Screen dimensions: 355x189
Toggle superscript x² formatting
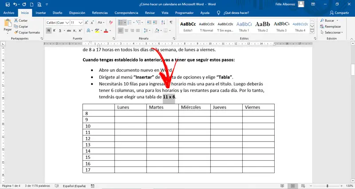click(80, 31)
